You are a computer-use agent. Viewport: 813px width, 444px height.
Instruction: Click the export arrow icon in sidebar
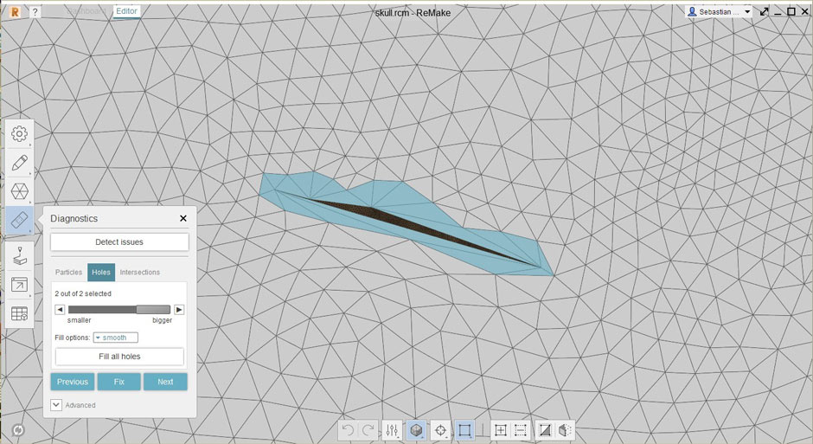[x=19, y=284]
